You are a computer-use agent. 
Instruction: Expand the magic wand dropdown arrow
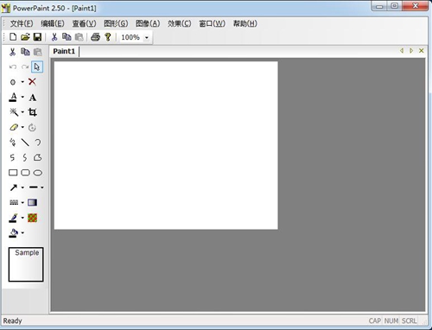point(22,112)
